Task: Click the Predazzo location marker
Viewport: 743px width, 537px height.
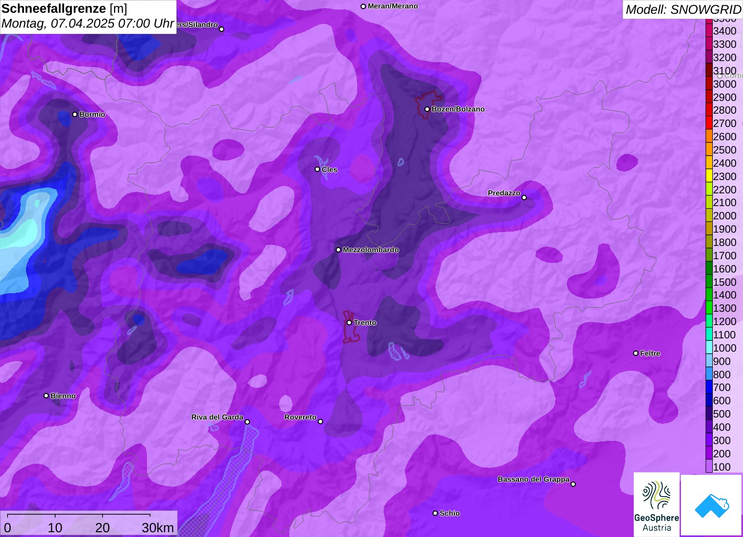Action: pyautogui.click(x=524, y=198)
